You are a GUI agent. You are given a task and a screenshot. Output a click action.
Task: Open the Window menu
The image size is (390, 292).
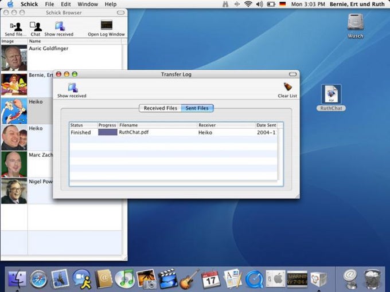88,4
